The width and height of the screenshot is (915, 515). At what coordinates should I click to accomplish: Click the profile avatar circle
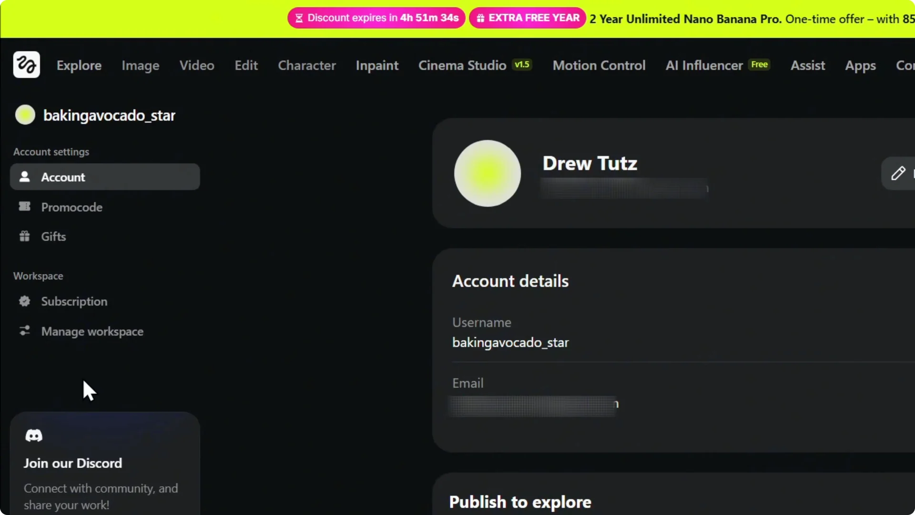tap(487, 173)
